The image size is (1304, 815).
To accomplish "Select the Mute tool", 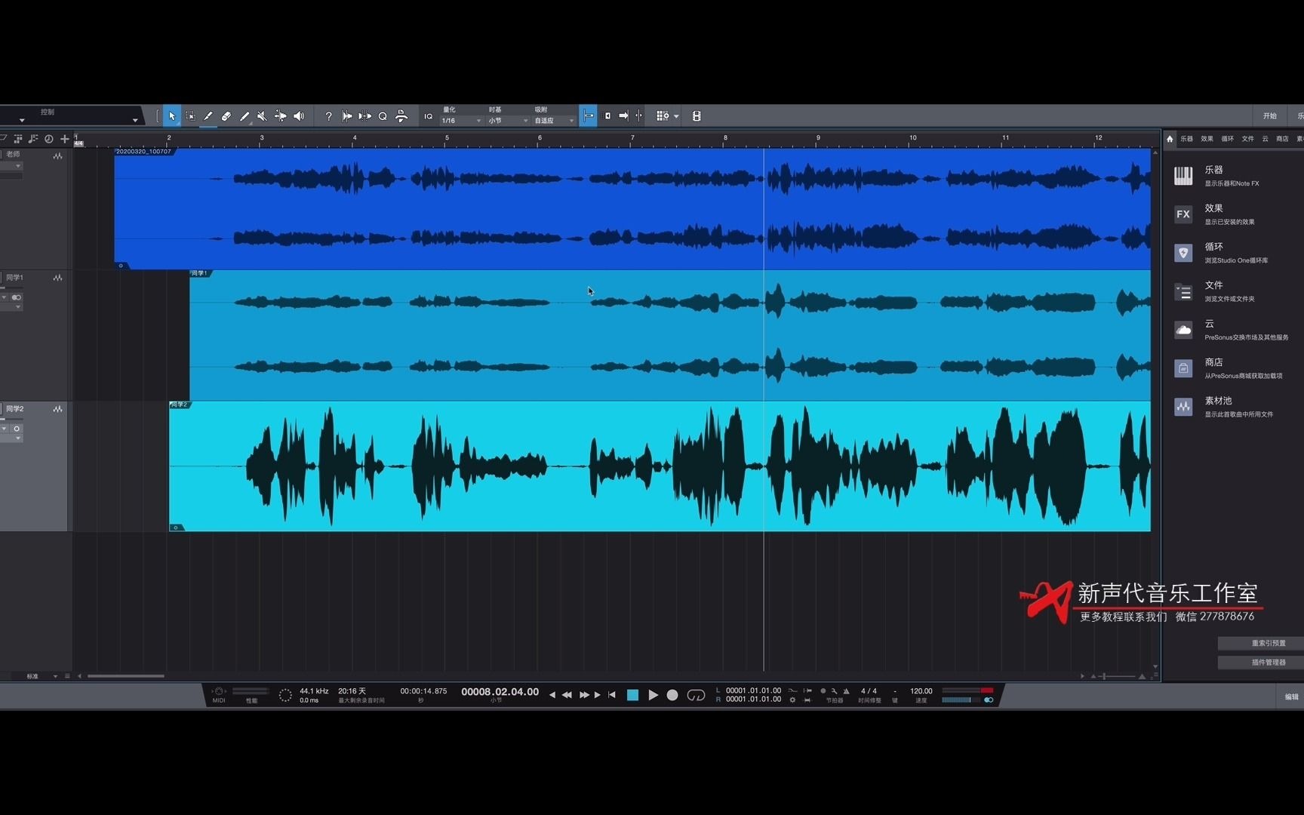I will pyautogui.click(x=262, y=116).
